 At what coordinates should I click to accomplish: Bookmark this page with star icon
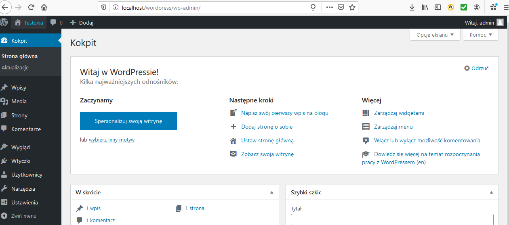[352, 7]
